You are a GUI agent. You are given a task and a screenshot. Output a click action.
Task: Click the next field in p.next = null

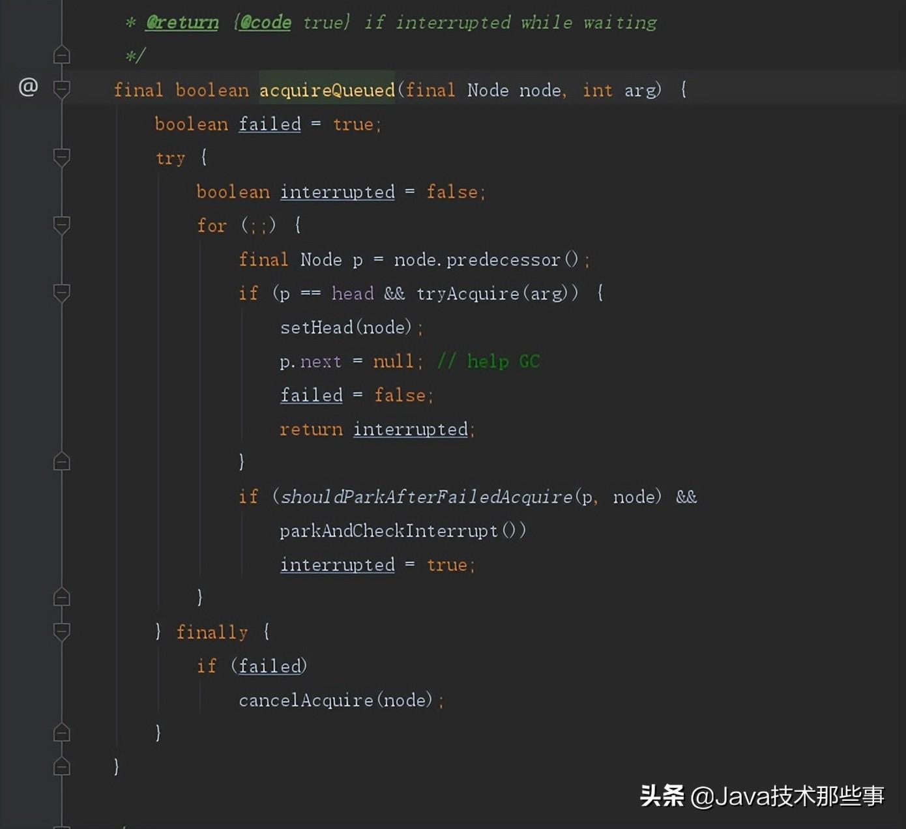coord(321,362)
